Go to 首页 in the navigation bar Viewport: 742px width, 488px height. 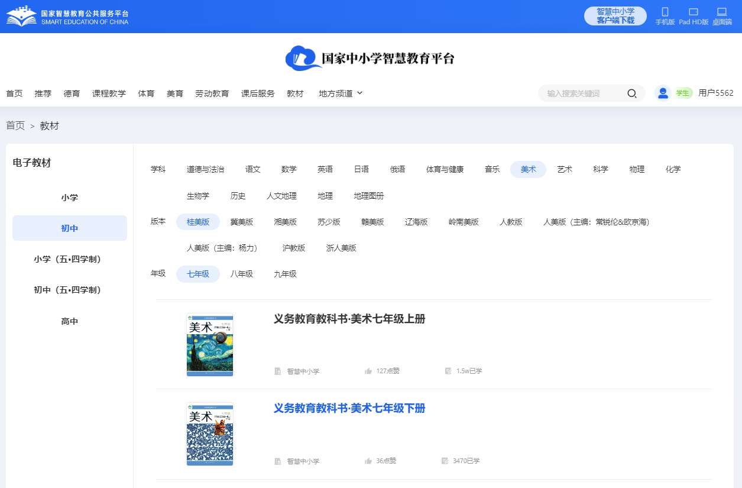[14, 93]
